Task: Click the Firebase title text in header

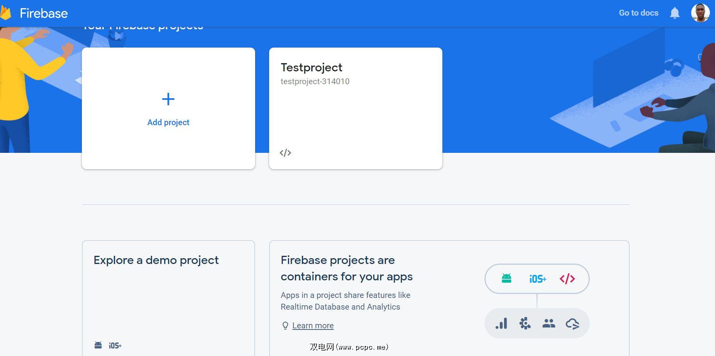Action: [x=44, y=13]
